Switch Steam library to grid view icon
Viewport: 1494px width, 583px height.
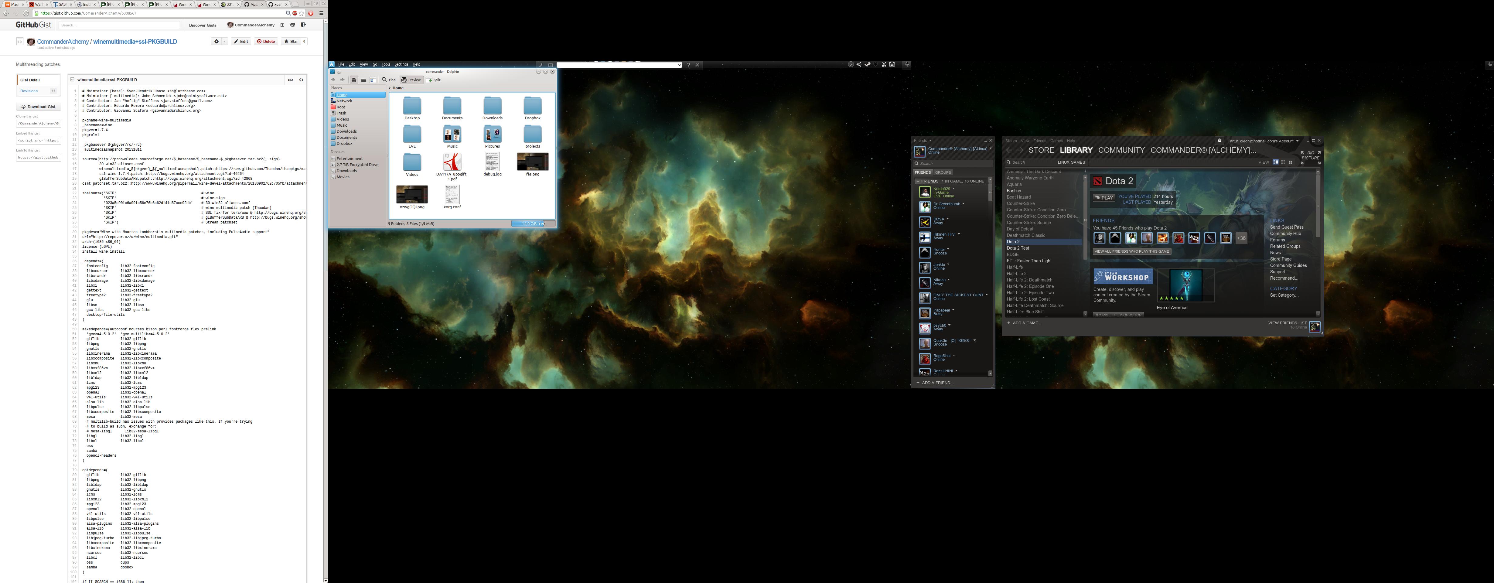point(1291,162)
